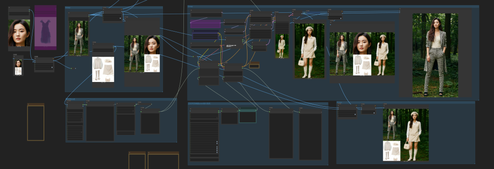The width and height of the screenshot is (494, 169).
Task: Select the small brown-highlighted node
Action: click(x=254, y=65)
